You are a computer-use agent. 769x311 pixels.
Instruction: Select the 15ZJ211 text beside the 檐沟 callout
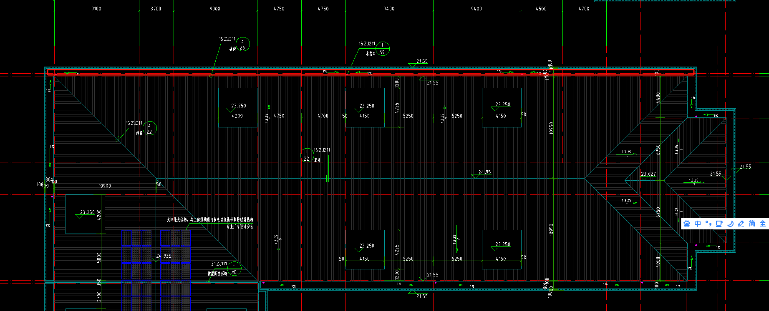(x=227, y=39)
